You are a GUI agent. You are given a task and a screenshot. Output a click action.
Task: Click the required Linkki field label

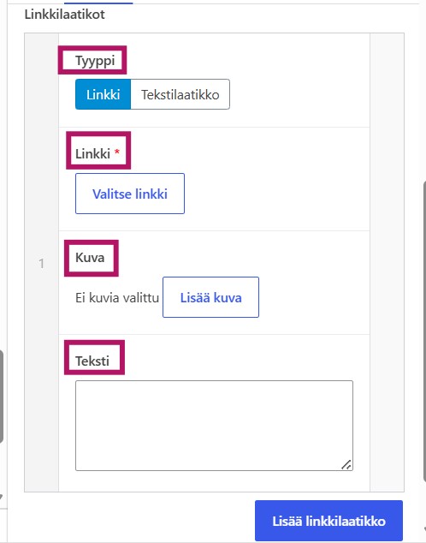(x=92, y=153)
